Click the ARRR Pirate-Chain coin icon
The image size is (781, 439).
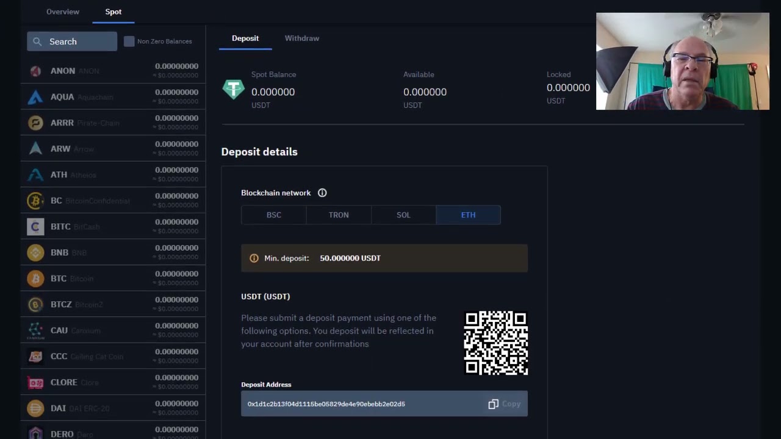tap(35, 123)
